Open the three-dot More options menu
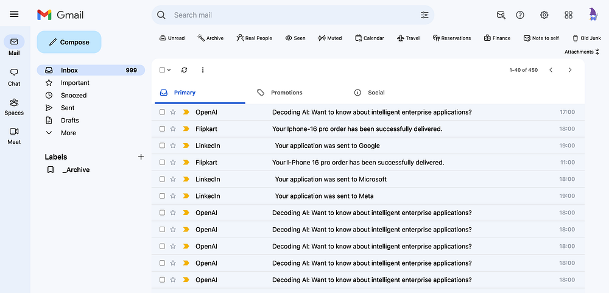The height and width of the screenshot is (293, 609). pyautogui.click(x=203, y=70)
